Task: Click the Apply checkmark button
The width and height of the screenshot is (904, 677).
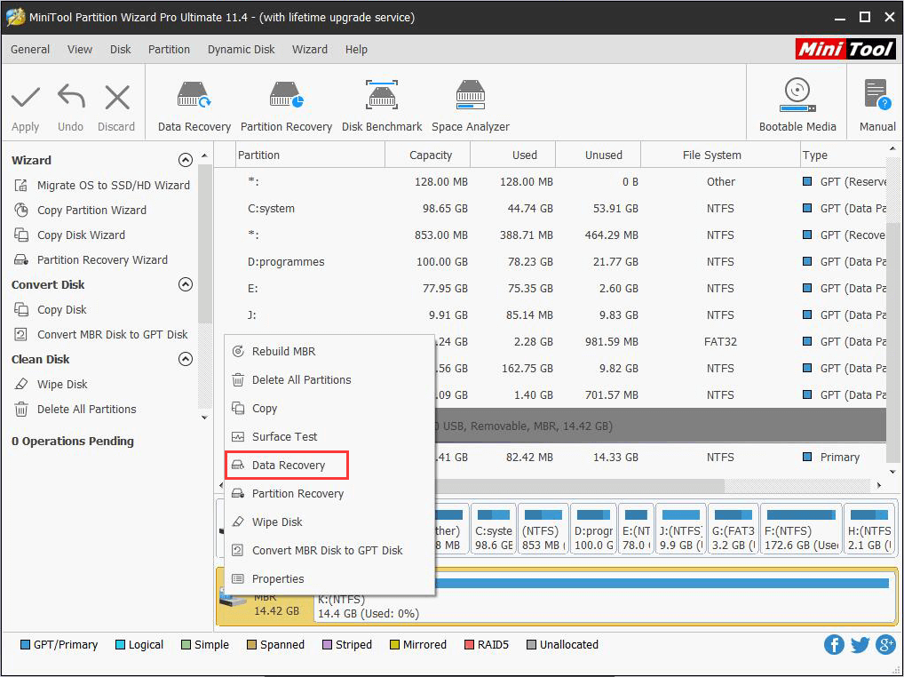Action: tap(25, 97)
